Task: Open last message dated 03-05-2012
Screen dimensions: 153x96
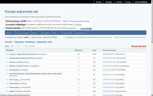Action: click(x=110, y=58)
